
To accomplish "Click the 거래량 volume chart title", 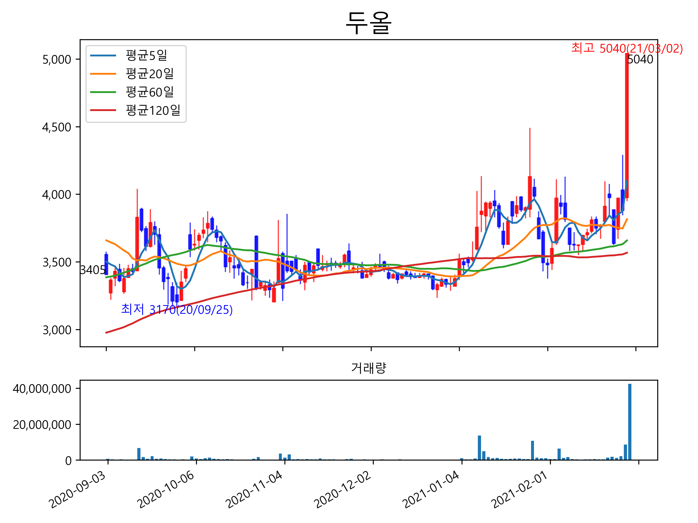I will tap(368, 368).
